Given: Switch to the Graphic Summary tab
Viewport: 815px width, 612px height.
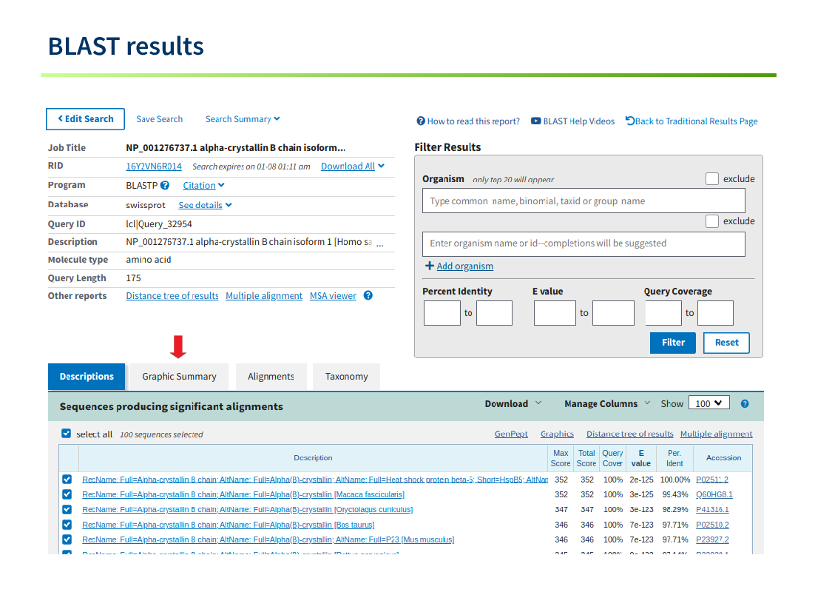Looking at the screenshot, I should tap(179, 377).
